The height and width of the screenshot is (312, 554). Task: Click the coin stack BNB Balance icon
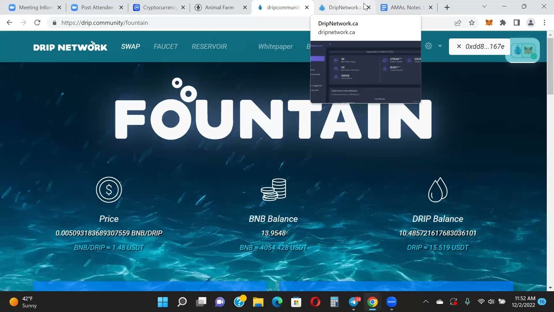point(274,190)
